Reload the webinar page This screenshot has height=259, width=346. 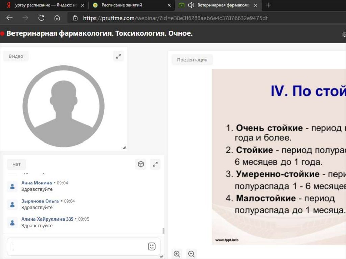point(41,18)
